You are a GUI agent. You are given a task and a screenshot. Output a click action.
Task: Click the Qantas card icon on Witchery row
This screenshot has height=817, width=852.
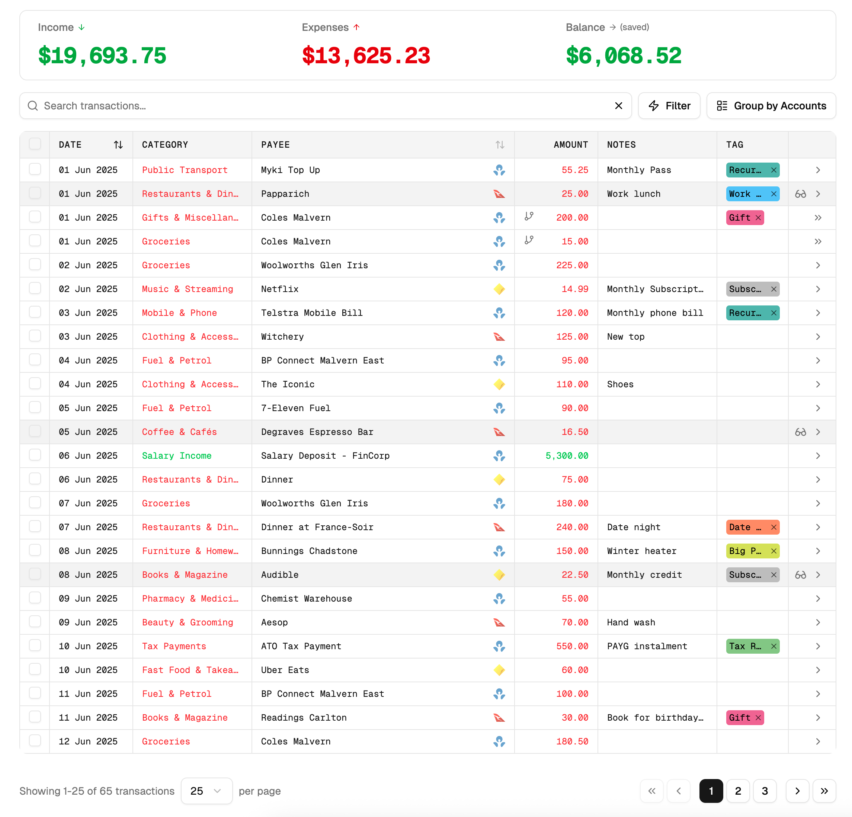click(499, 336)
